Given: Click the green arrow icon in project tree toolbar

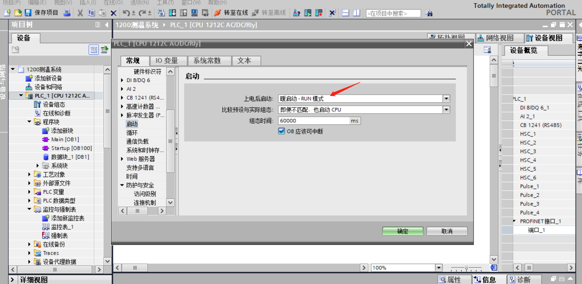Looking at the screenshot, I should click(104, 49).
